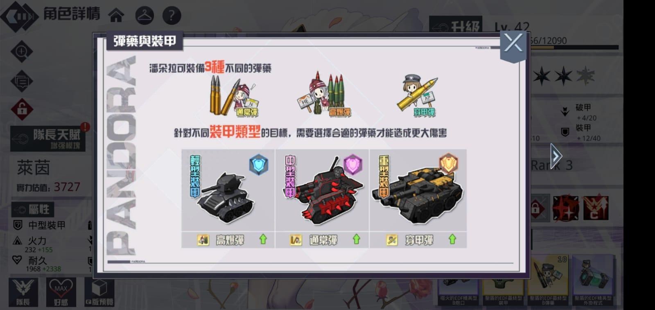Tap the 好感 MAX heart icon

tap(61, 292)
